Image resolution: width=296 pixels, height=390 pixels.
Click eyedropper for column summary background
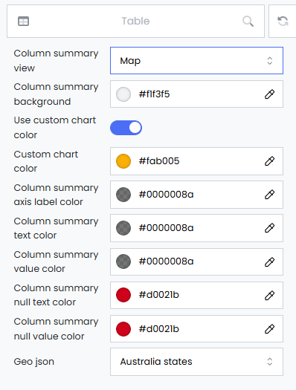[x=269, y=94]
